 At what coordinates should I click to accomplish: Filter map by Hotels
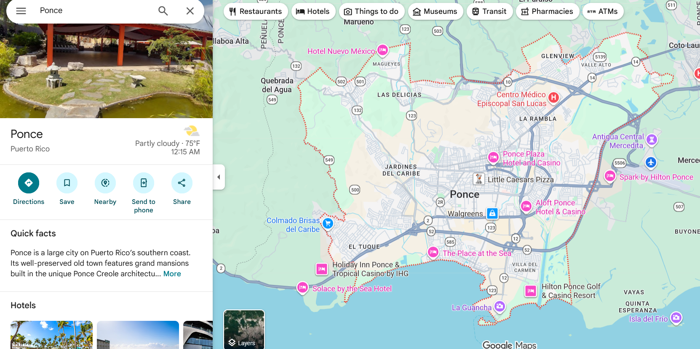313,11
